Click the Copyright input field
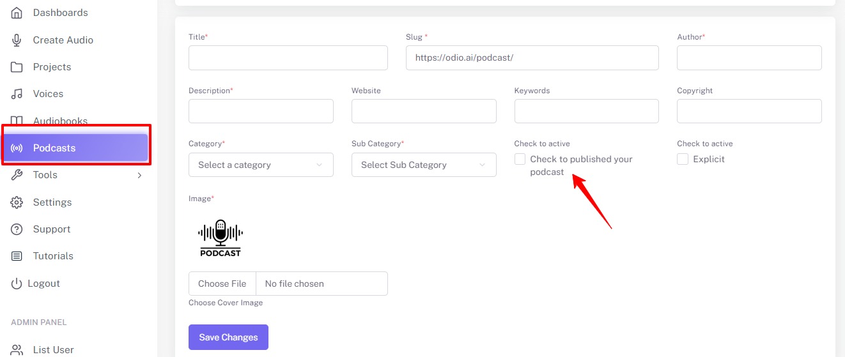 [749, 111]
